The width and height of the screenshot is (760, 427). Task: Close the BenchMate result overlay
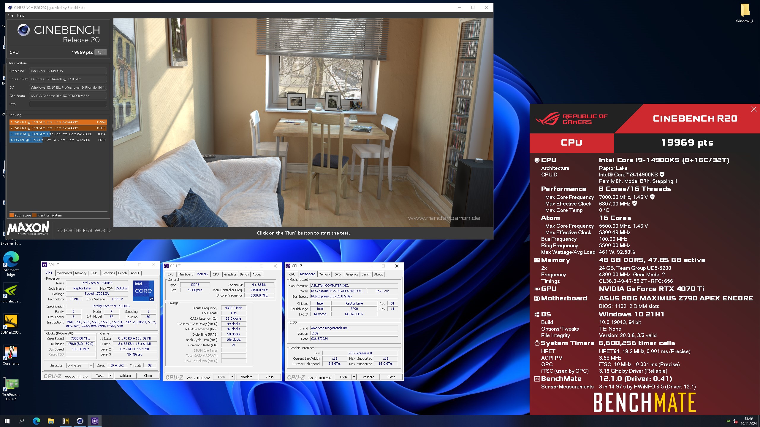tap(754, 109)
